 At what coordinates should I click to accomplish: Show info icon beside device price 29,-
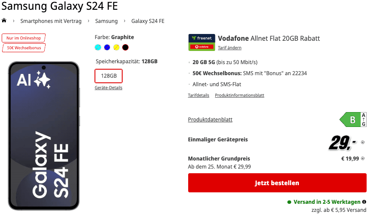(363, 142)
